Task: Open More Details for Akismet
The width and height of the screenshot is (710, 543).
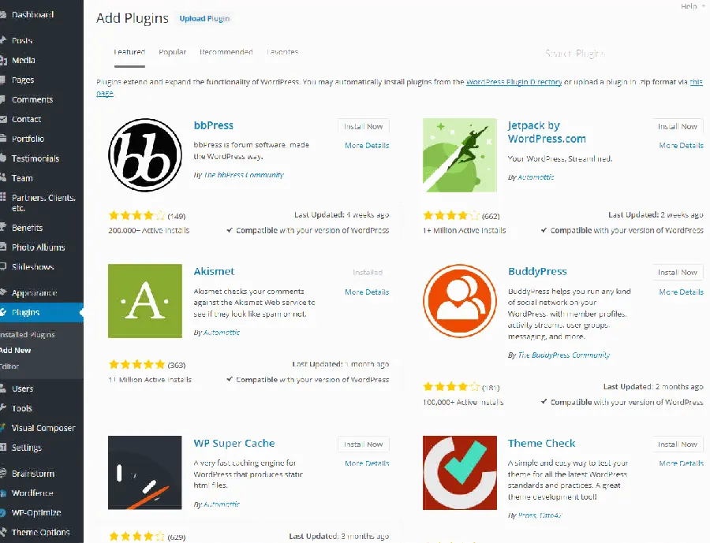Action: (x=367, y=292)
